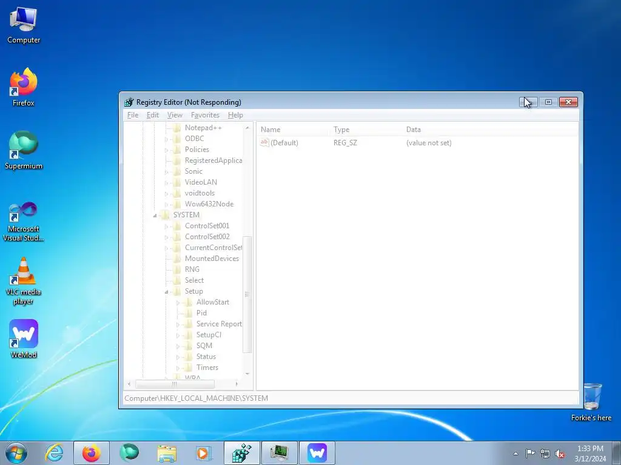621x465 pixels.
Task: Expand the VideoLAN key
Action: (166, 183)
